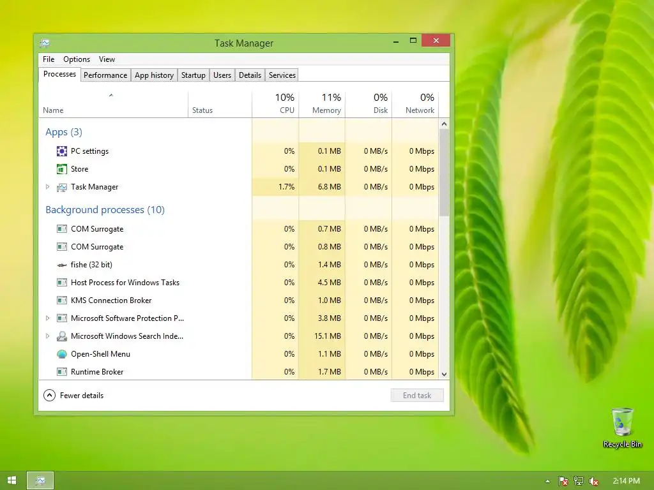Sort by the CPU column header
The width and height of the screenshot is (654, 490).
[x=275, y=104]
